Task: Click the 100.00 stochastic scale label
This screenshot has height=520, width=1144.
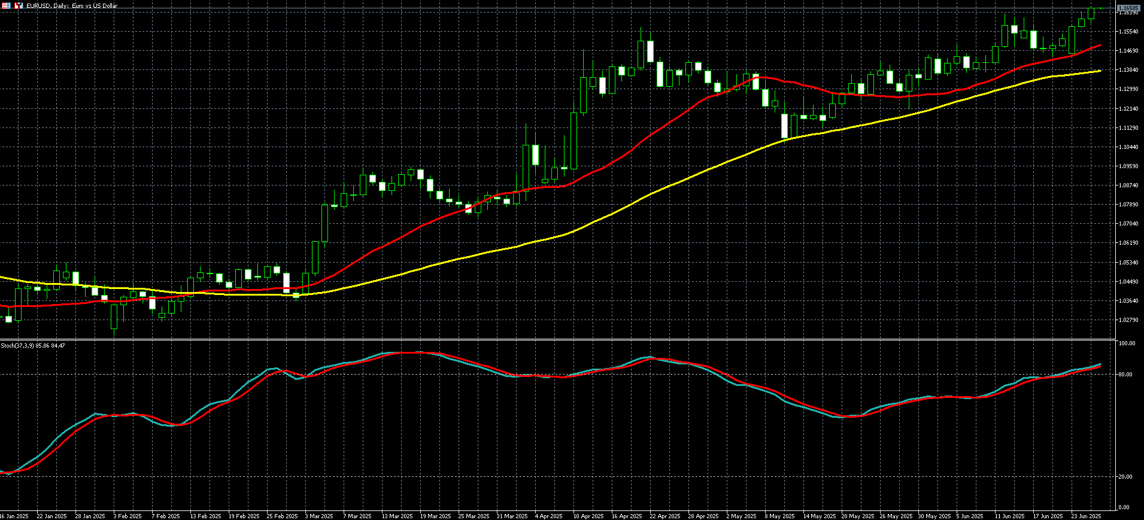Action: 1126,343
